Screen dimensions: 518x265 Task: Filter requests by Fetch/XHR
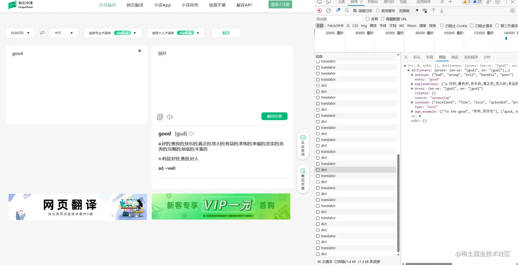click(x=335, y=26)
